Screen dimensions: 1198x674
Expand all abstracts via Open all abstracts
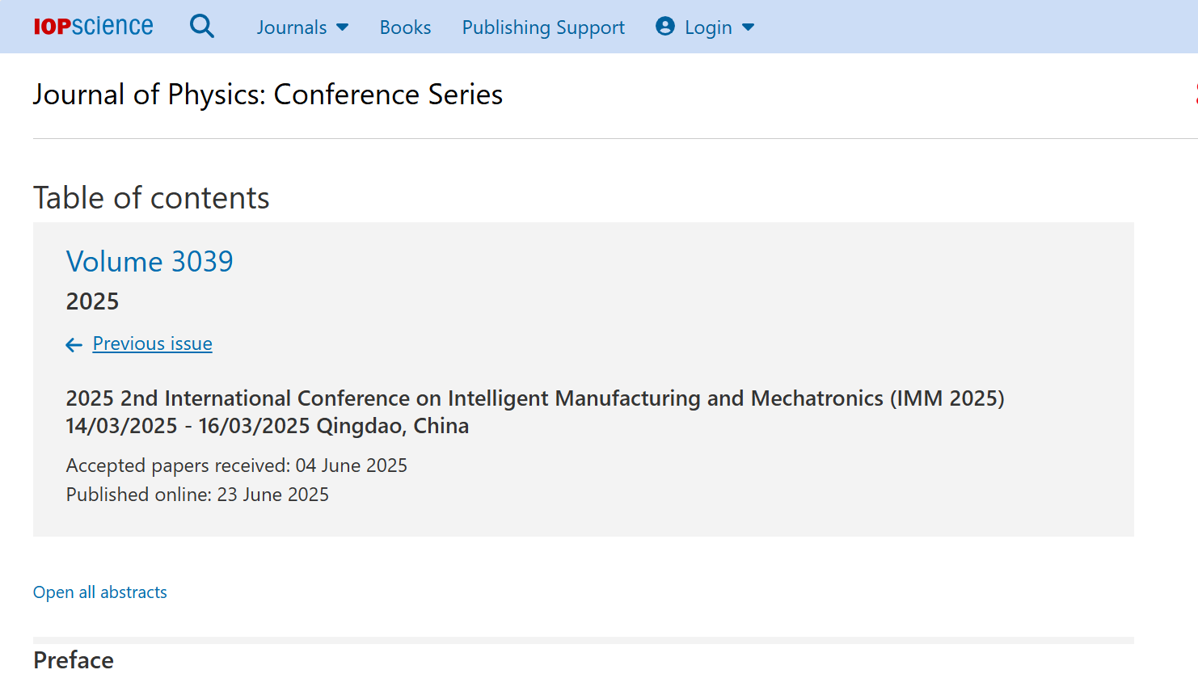[100, 592]
